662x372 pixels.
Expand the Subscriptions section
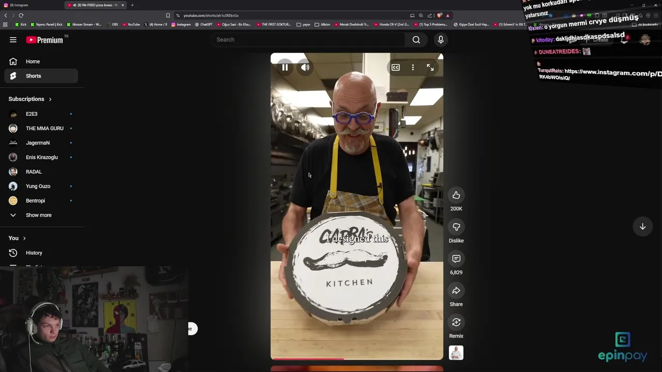30,99
